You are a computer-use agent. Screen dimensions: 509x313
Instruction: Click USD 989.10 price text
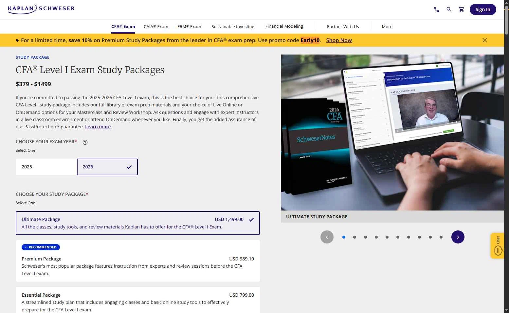coord(242,259)
